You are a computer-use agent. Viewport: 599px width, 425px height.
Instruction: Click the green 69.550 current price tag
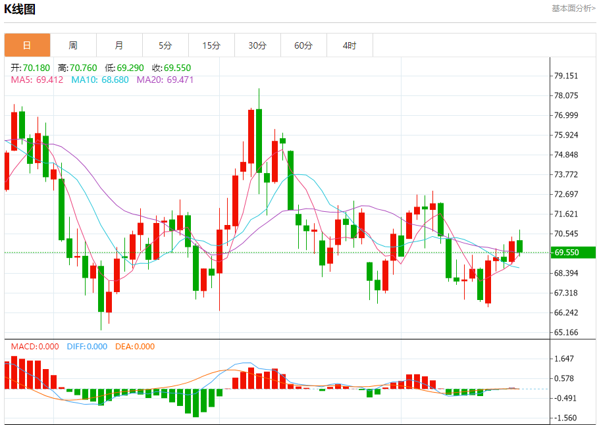pyautogui.click(x=573, y=253)
